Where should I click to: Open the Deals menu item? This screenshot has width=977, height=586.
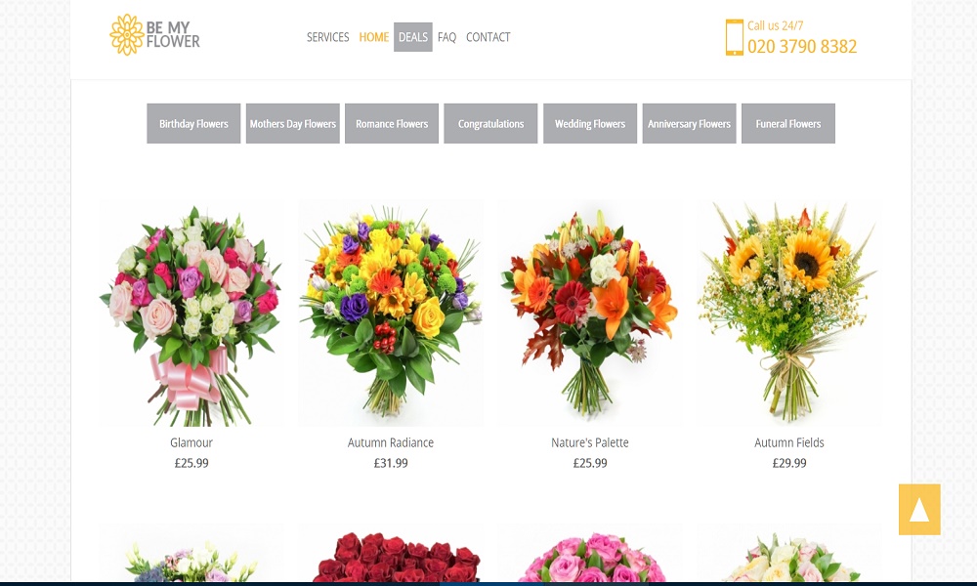(x=412, y=37)
